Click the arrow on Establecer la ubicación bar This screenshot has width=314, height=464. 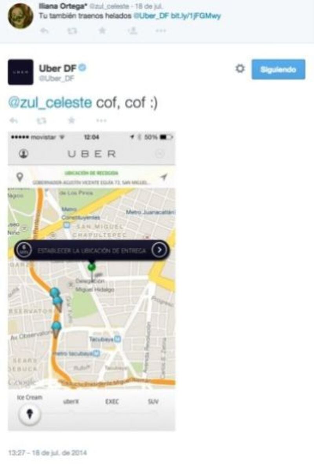[159, 250]
